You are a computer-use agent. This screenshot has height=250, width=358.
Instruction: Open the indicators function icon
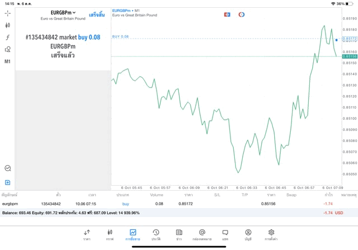(x=8, y=37)
